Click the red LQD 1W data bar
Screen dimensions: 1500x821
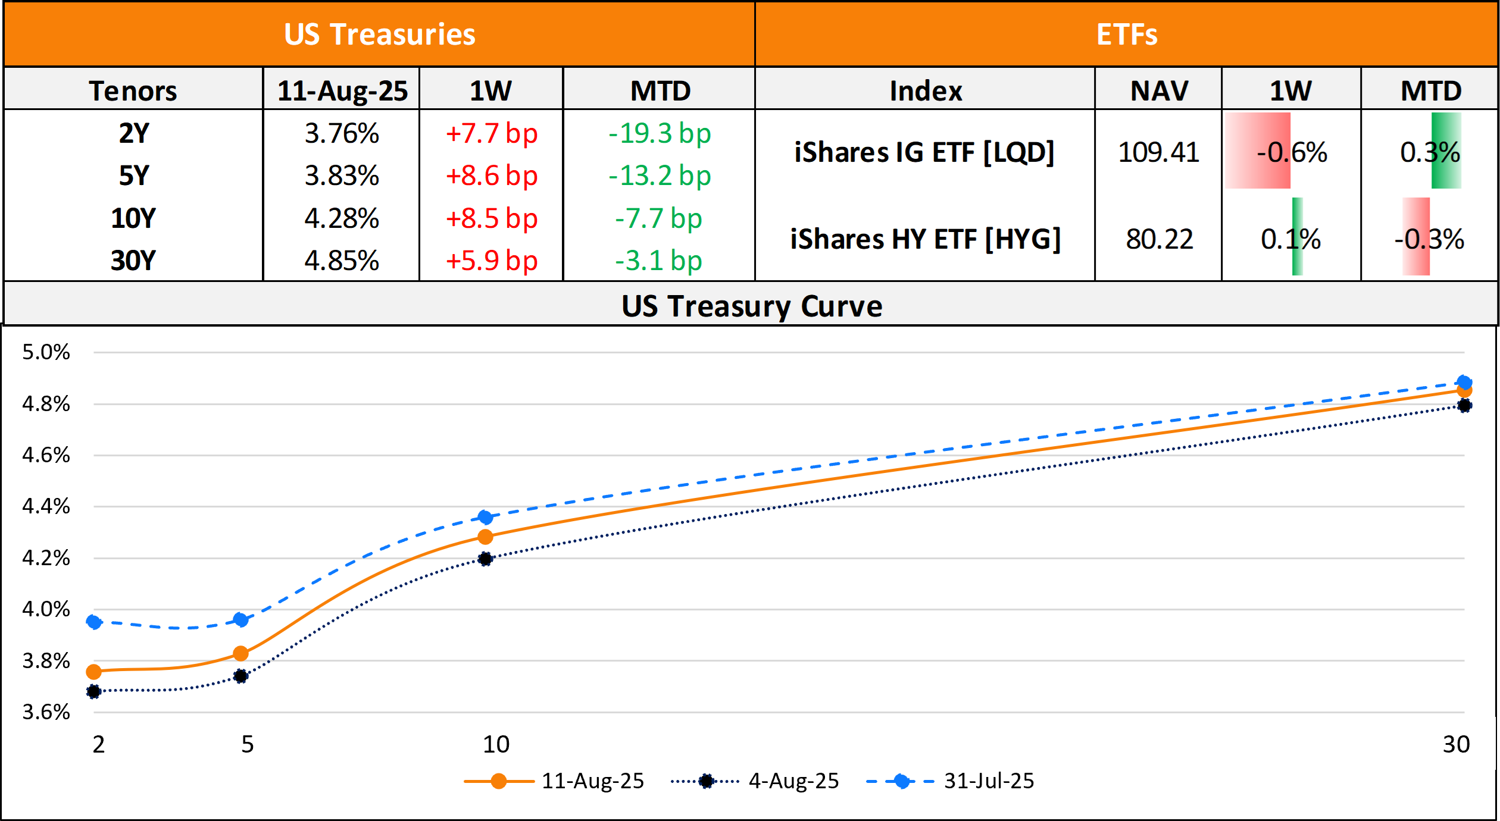(1258, 151)
